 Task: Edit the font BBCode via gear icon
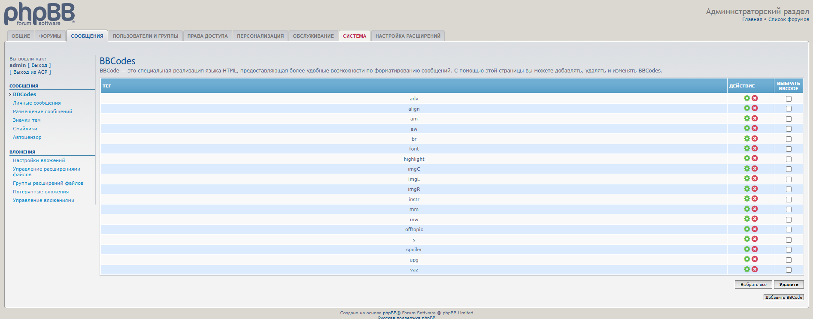pyautogui.click(x=747, y=148)
